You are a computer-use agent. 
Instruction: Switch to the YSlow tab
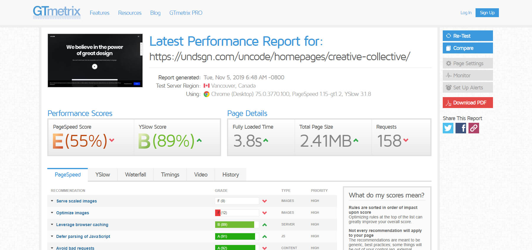pyautogui.click(x=103, y=174)
